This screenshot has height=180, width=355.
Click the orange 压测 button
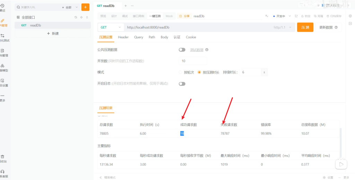click(305, 27)
